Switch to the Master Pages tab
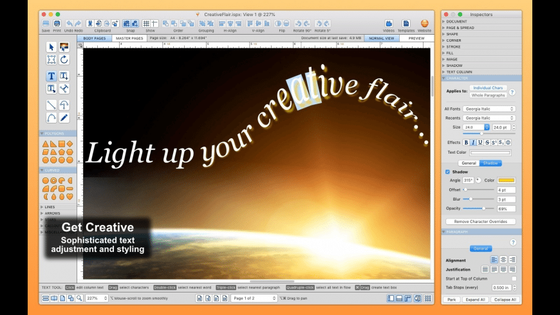 pyautogui.click(x=129, y=39)
